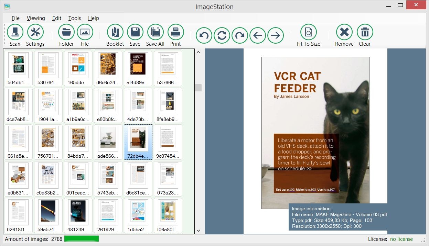
Task: Go to the previous image with the left arrow
Action: click(258, 35)
